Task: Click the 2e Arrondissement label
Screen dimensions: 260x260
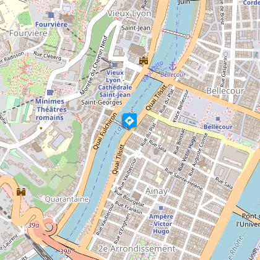Action: tap(137, 249)
